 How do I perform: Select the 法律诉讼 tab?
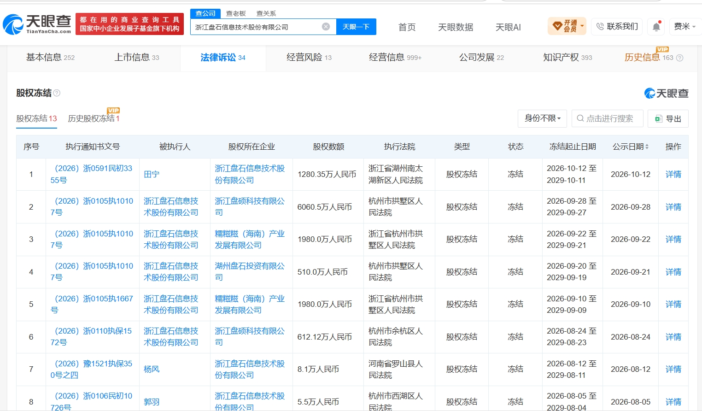pos(223,57)
